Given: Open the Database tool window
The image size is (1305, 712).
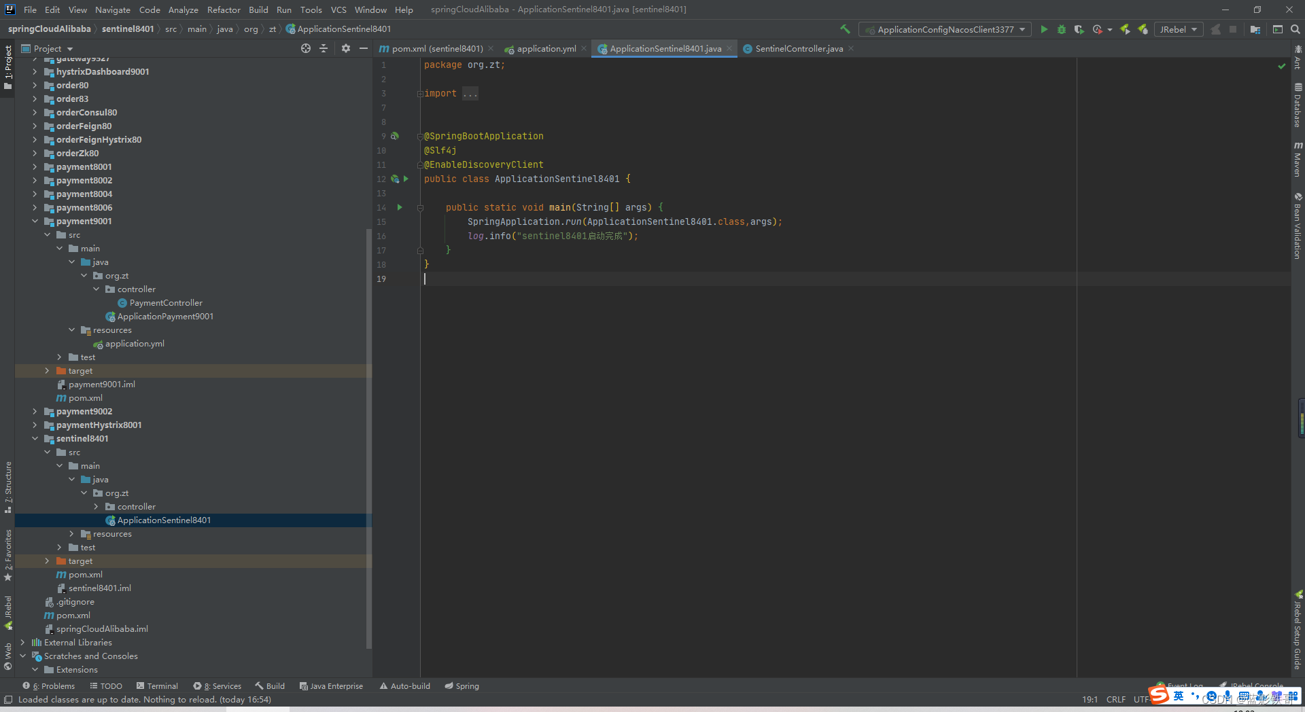Looking at the screenshot, I should 1298,105.
